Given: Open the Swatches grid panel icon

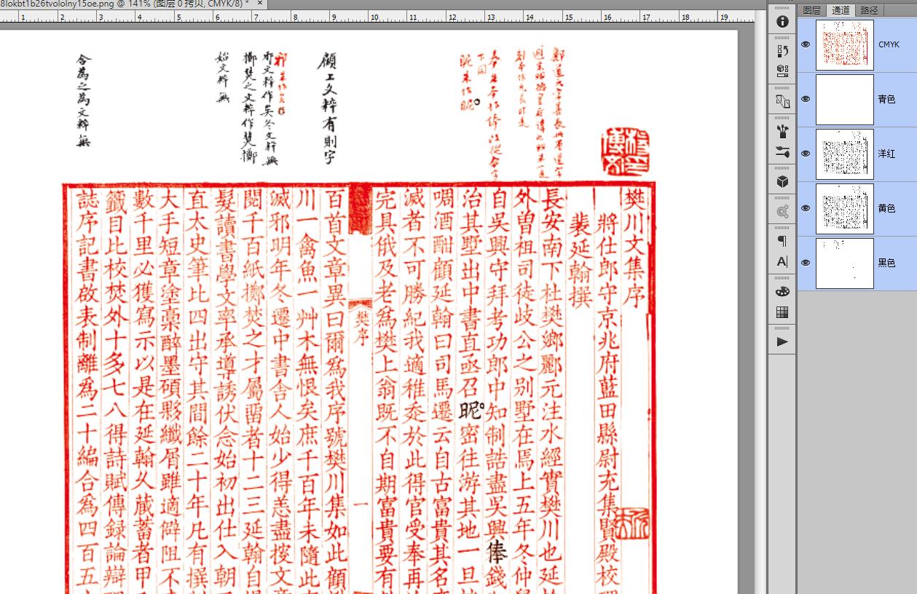Looking at the screenshot, I should tap(783, 312).
